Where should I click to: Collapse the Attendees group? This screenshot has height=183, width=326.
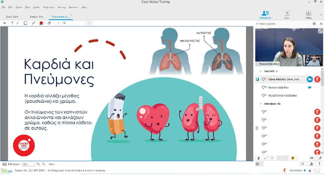tap(261, 104)
